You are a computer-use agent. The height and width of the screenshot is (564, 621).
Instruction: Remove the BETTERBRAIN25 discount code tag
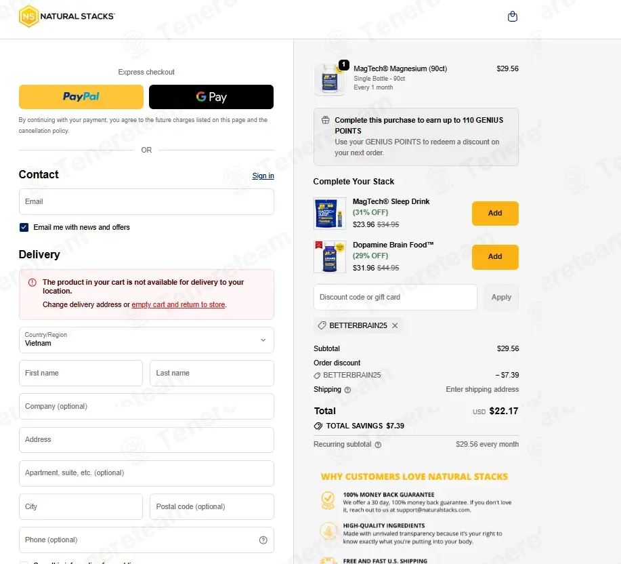pyautogui.click(x=395, y=325)
